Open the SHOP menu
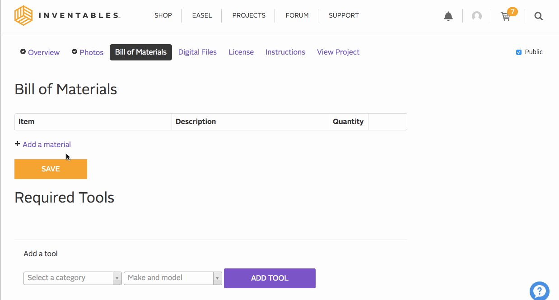 click(x=163, y=15)
